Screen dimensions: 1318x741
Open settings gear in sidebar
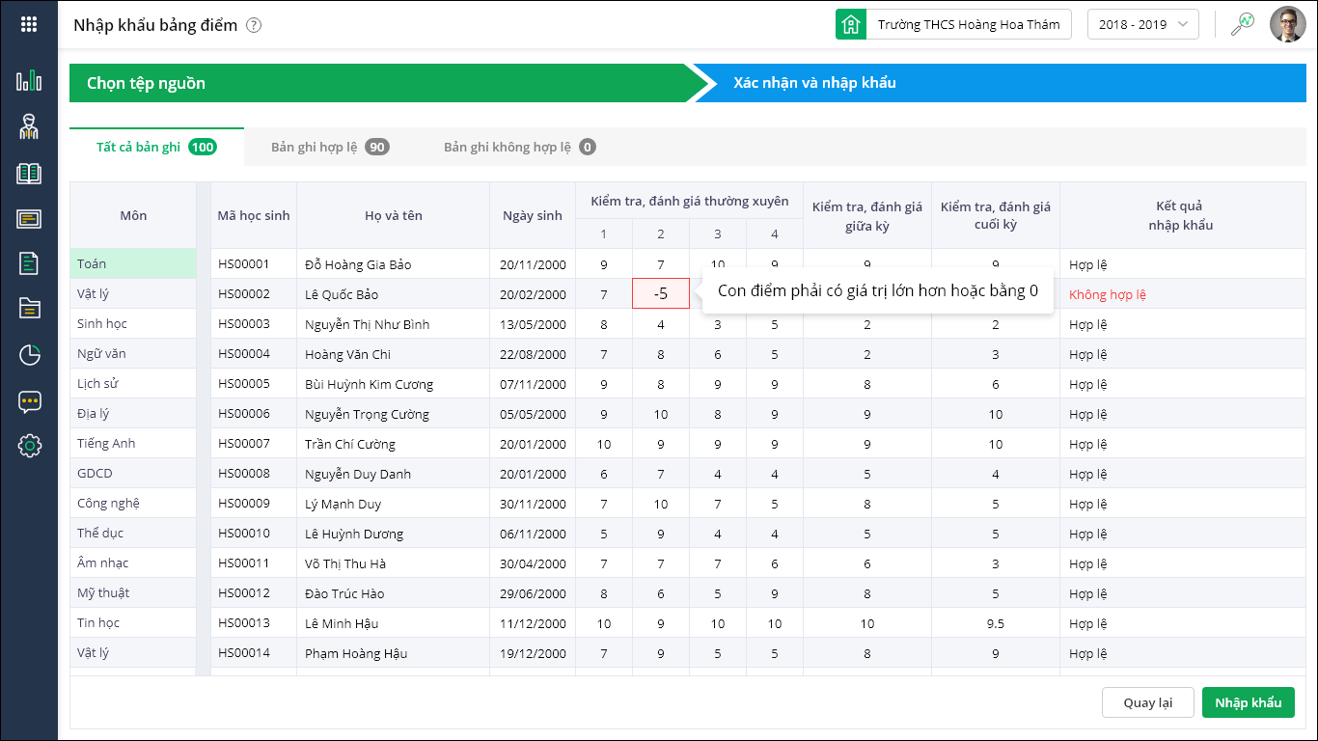point(29,446)
